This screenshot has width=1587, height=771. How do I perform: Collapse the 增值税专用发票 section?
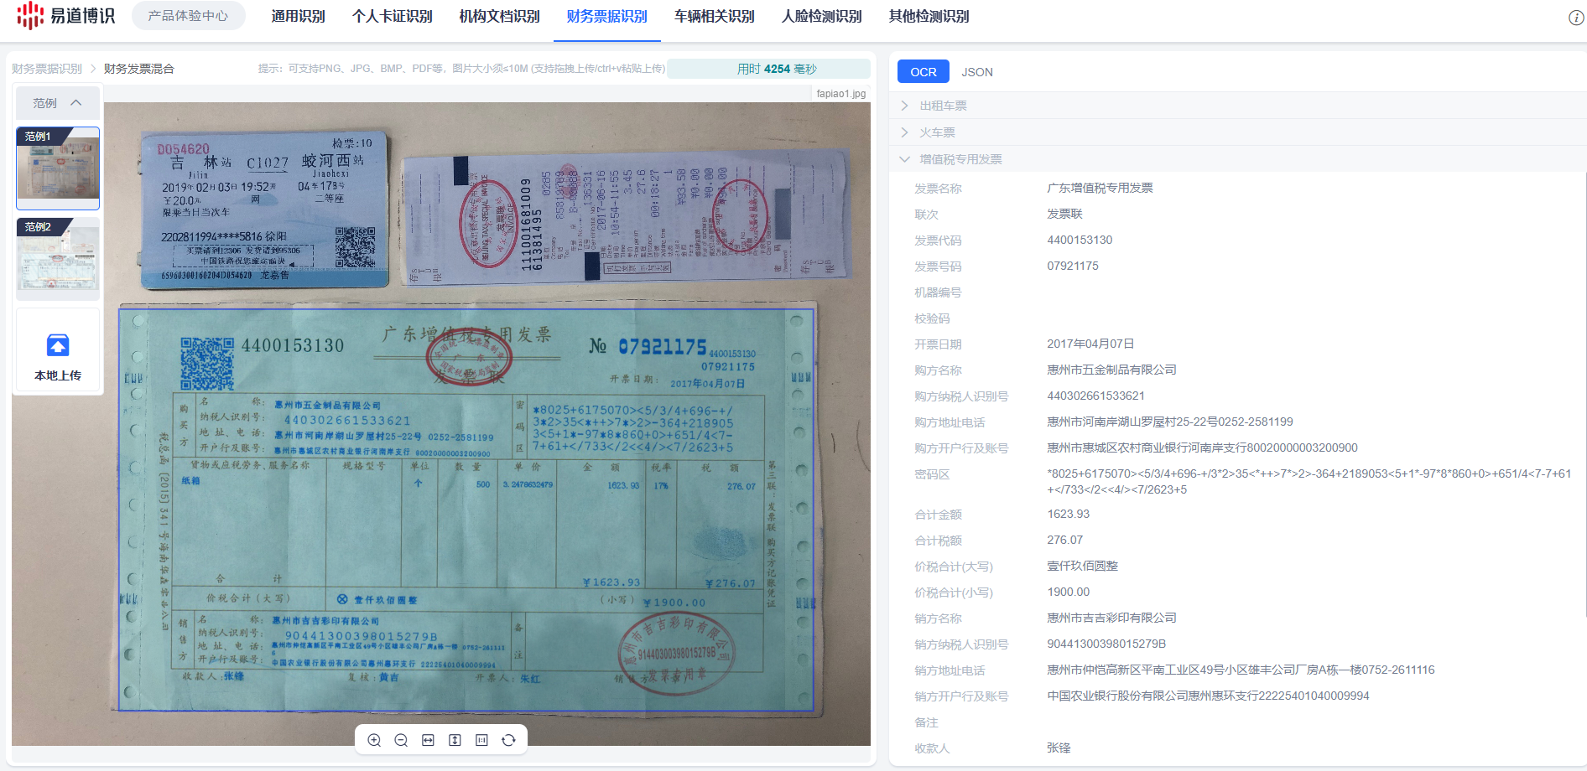tap(960, 159)
